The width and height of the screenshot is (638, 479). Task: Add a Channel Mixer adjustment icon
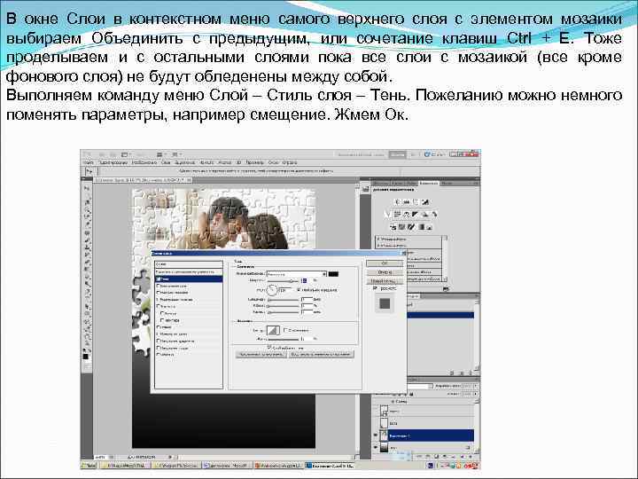(x=434, y=215)
